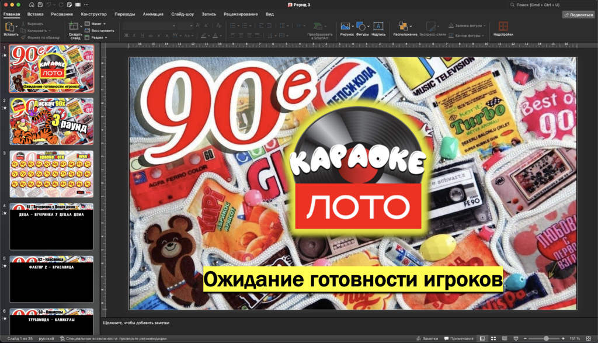Click the font color A swatch
Viewport: 598px width, 343px height.
(x=215, y=36)
